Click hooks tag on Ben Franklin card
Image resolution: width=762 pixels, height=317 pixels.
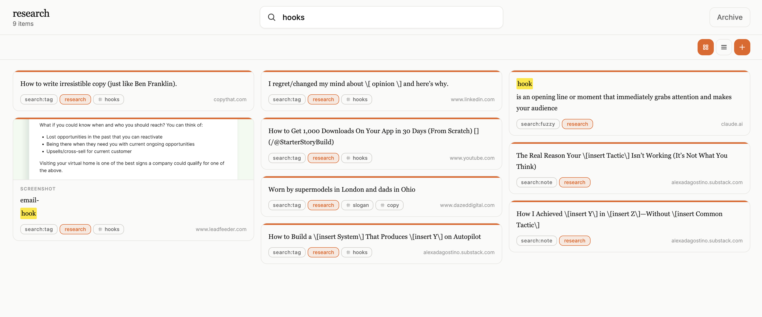tap(109, 99)
